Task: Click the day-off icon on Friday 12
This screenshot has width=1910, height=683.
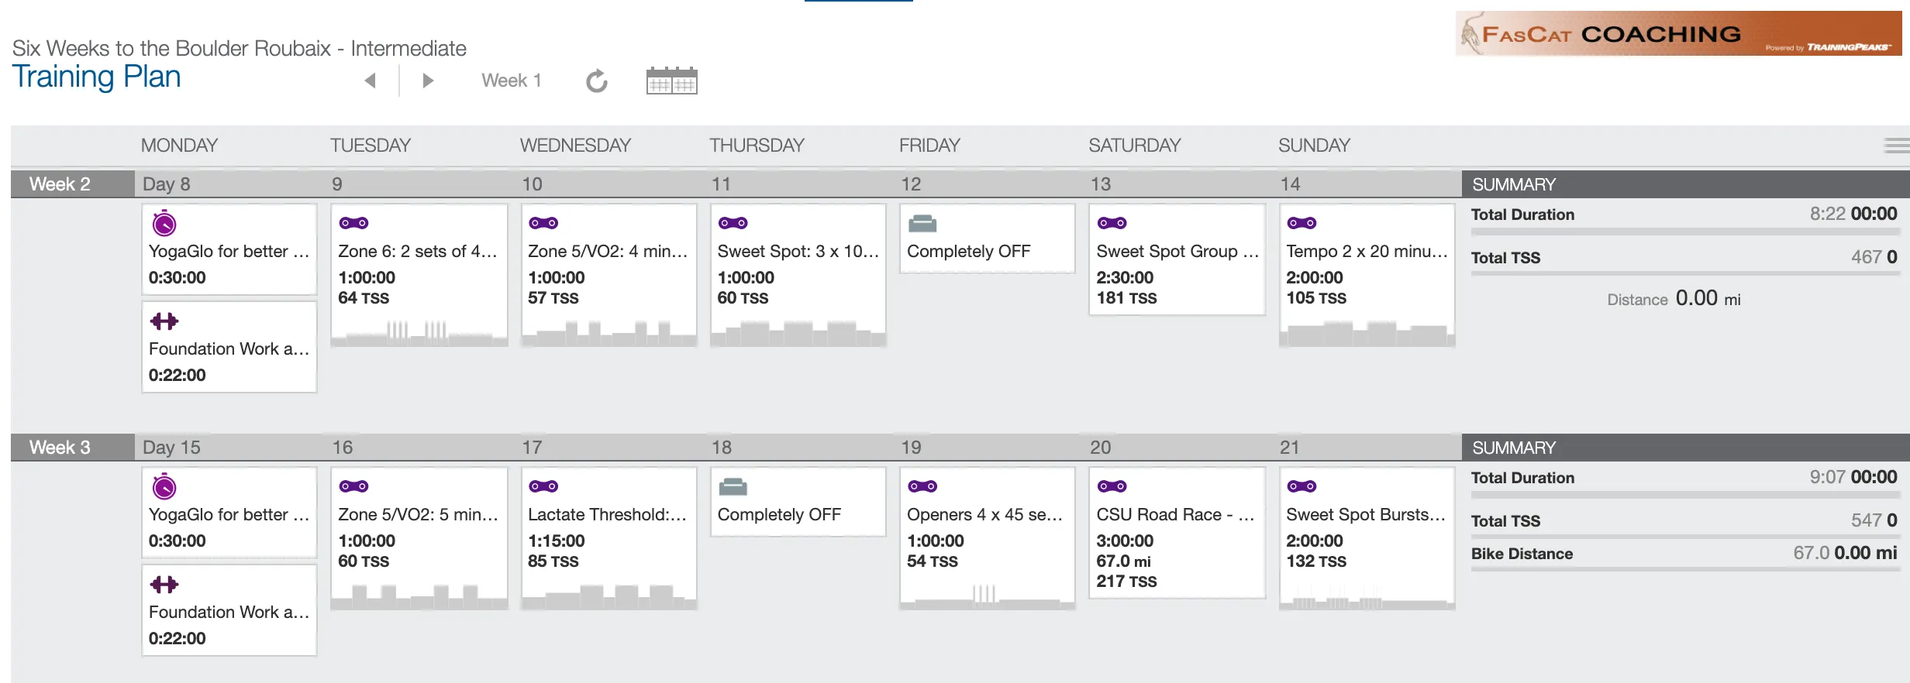Action: pos(922,224)
